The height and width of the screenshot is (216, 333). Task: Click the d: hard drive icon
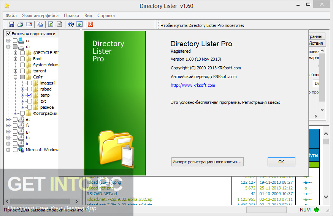[x=21, y=47]
